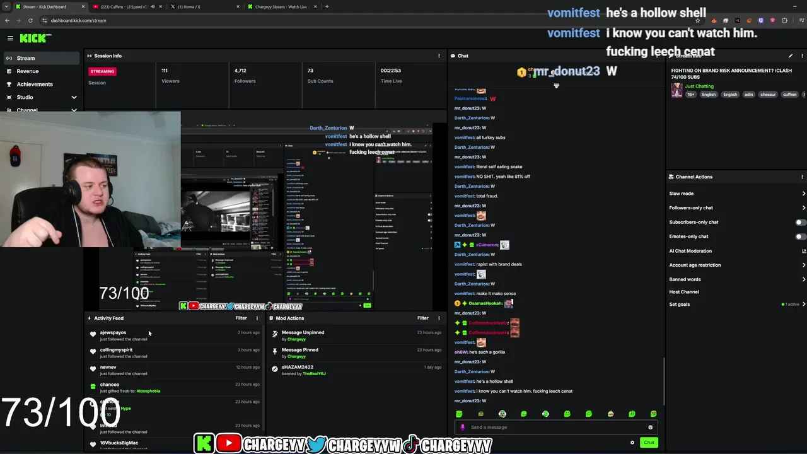Click the unpin icon beside Message Unpinned
Viewport: 807px width, 454px height.
pos(275,335)
